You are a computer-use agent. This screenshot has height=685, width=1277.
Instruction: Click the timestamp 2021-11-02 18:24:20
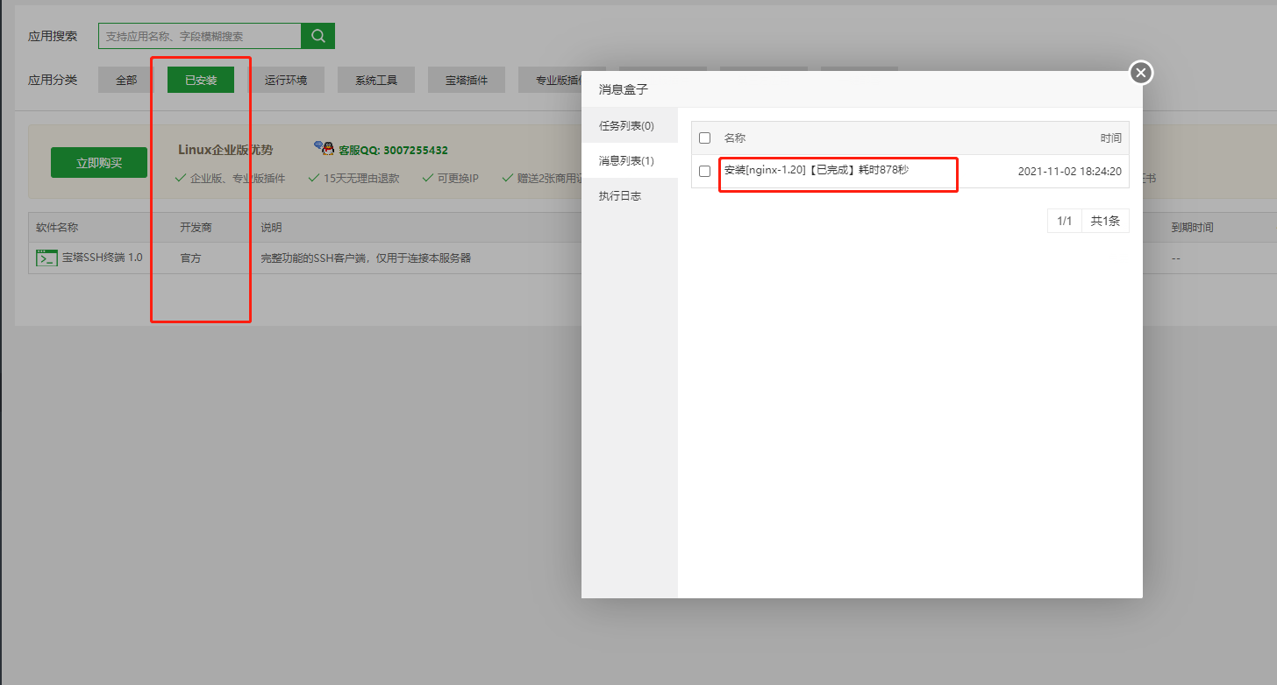pyautogui.click(x=1069, y=171)
